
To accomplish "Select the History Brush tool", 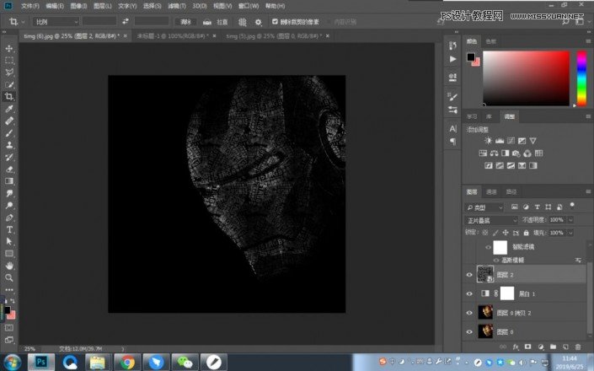I will coord(9,158).
